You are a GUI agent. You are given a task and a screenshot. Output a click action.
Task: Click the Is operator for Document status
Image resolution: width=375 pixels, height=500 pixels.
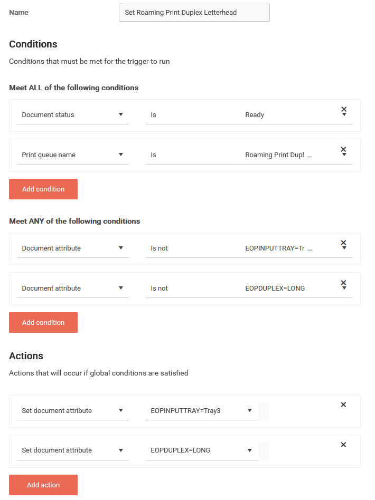click(190, 115)
